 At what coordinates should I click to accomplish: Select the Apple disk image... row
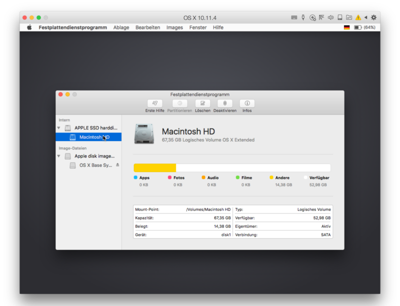pyautogui.click(x=88, y=156)
